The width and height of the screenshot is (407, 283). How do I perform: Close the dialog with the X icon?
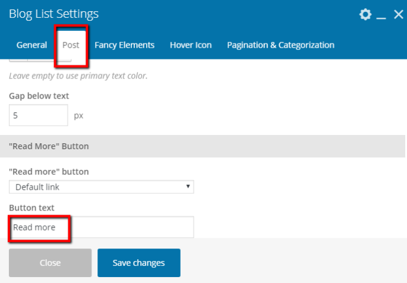coord(399,14)
